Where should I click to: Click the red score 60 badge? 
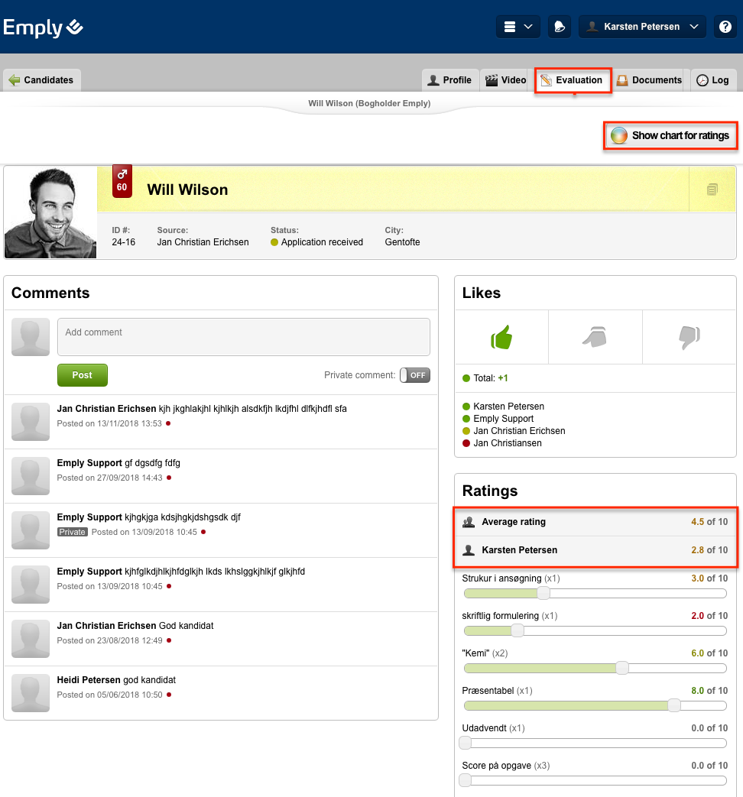click(x=122, y=181)
